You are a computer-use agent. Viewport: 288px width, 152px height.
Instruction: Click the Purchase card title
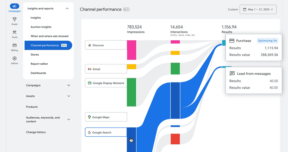(243, 41)
